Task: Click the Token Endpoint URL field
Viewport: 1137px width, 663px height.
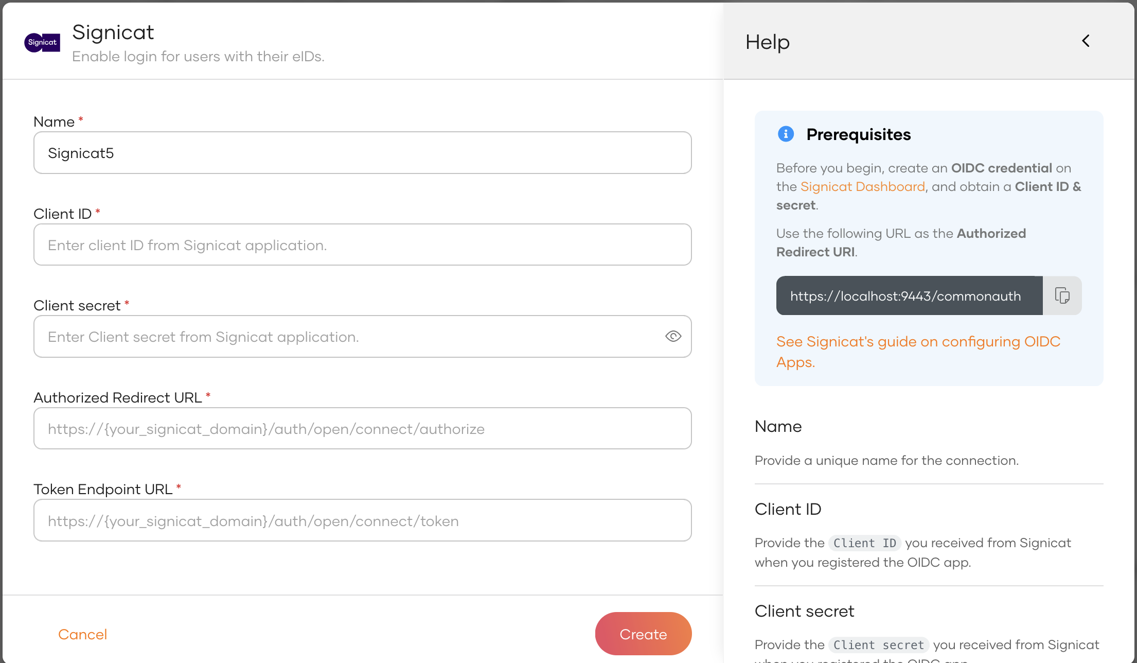Action: (x=363, y=520)
